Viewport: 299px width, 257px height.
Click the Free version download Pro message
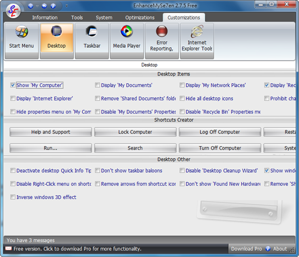77,249
